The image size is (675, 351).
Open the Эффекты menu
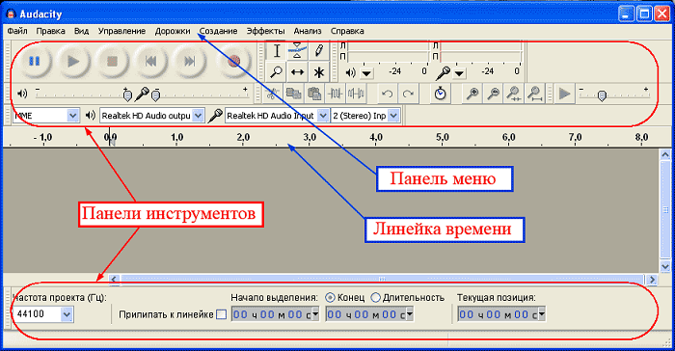pyautogui.click(x=265, y=31)
